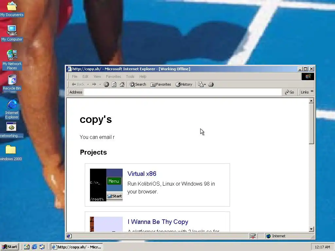The height and width of the screenshot is (251, 335).
Task: Launch Internet Explorer desktop shortcut
Action: click(x=12, y=109)
